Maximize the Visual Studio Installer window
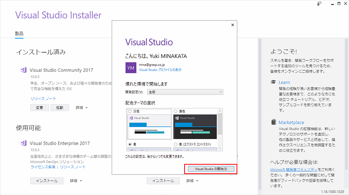 pos(339,3)
